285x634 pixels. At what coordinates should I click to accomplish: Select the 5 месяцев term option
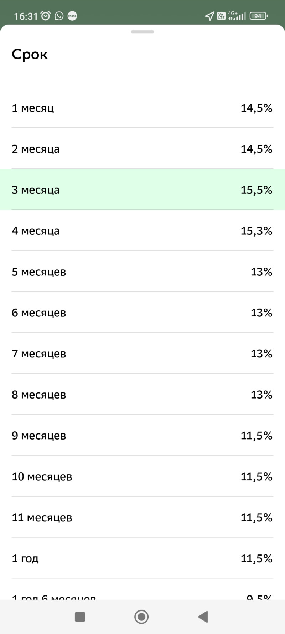click(x=142, y=272)
